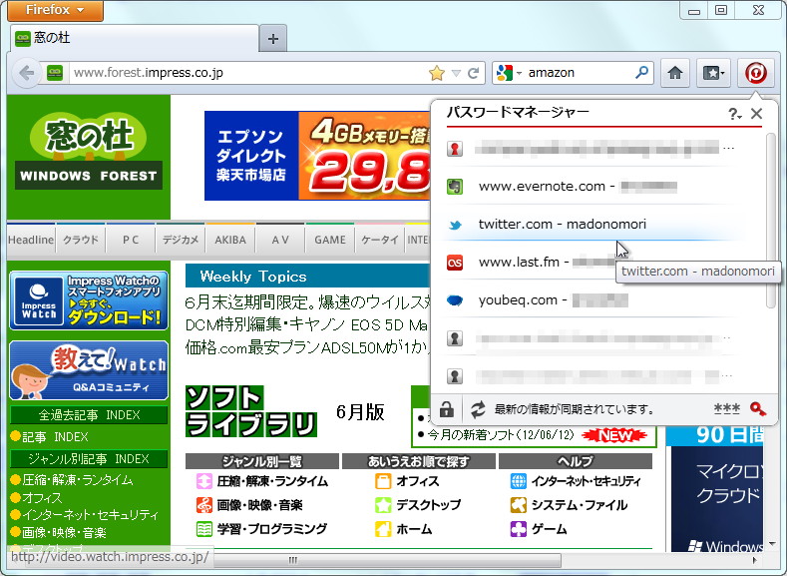This screenshot has height=576, width=787.
Task: Click the Last.fm red icon
Action: (x=455, y=263)
